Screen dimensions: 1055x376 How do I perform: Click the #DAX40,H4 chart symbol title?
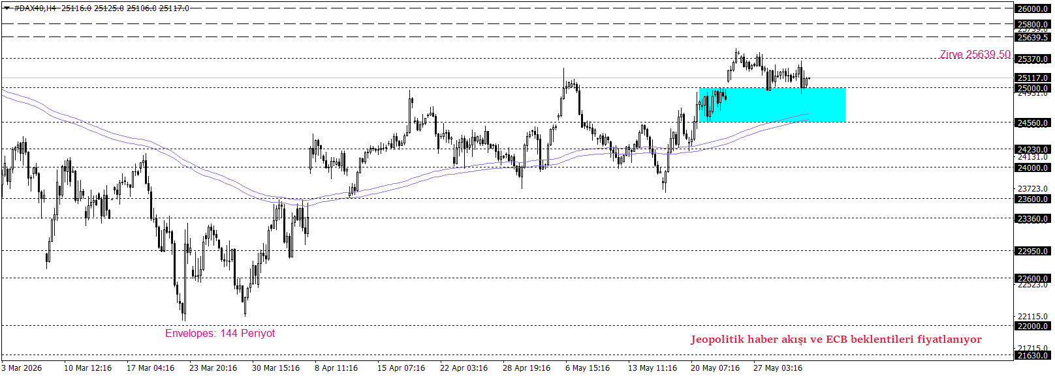point(35,8)
